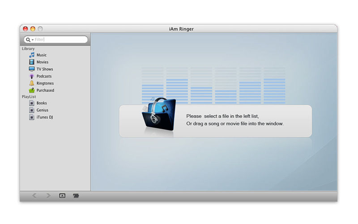Viewport: 358px width, 224px height.
Task: Open TV Shows library entry
Action: click(x=45, y=69)
